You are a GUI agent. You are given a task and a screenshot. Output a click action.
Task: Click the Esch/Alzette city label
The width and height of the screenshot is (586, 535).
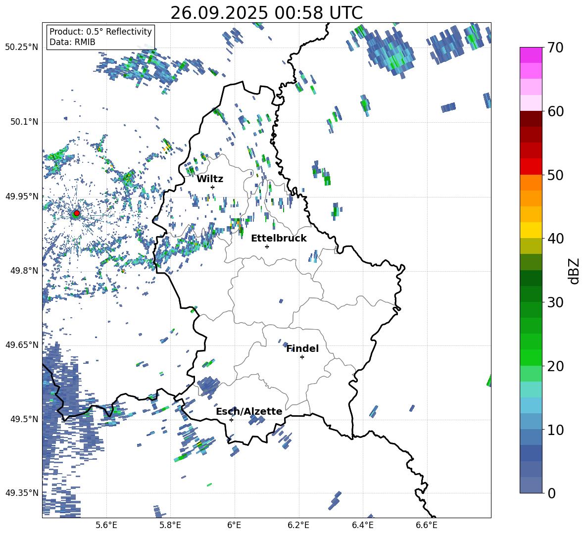pos(249,411)
